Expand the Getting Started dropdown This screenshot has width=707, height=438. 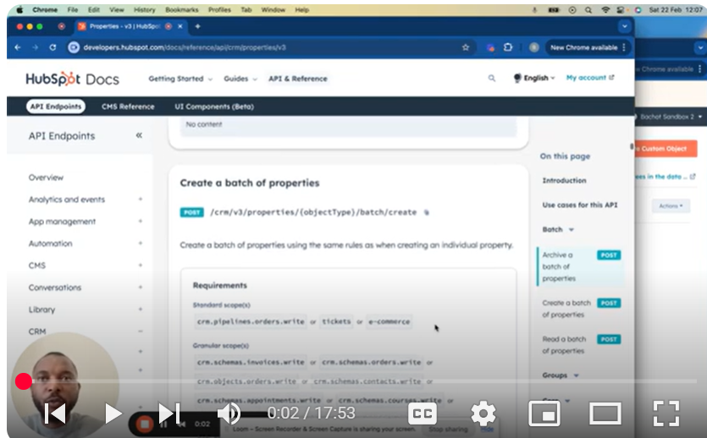(180, 79)
